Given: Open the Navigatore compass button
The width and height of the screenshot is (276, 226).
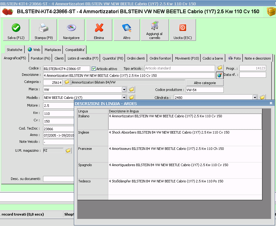Looking at the screenshot, I should 71,30.
